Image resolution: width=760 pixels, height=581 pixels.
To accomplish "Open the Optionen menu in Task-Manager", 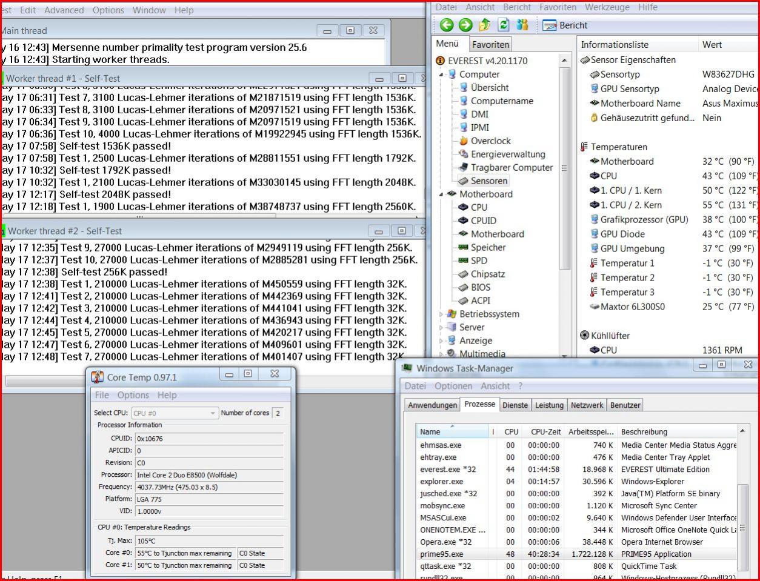I will coord(453,386).
